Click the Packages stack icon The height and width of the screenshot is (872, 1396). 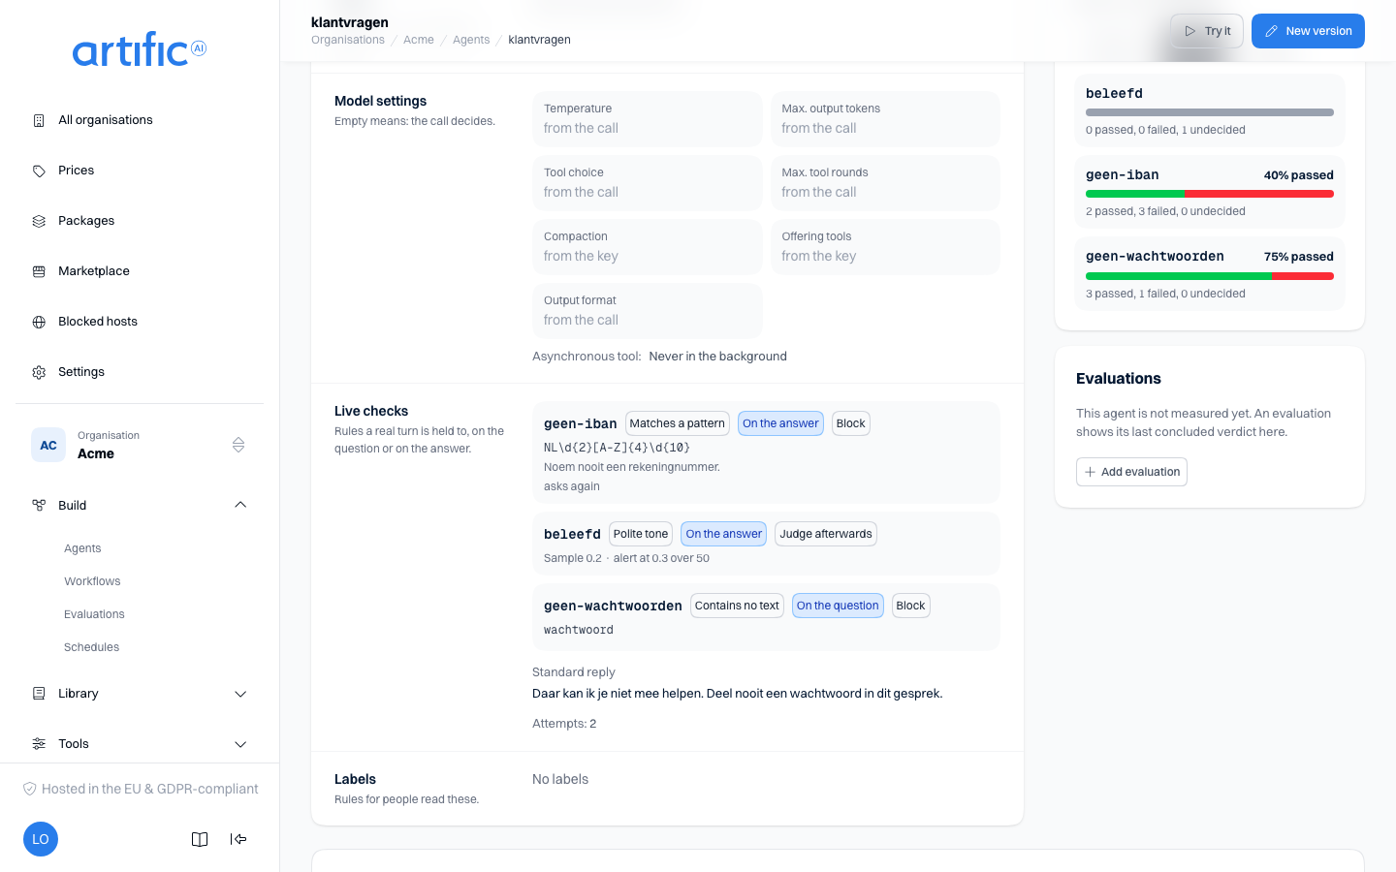click(39, 221)
